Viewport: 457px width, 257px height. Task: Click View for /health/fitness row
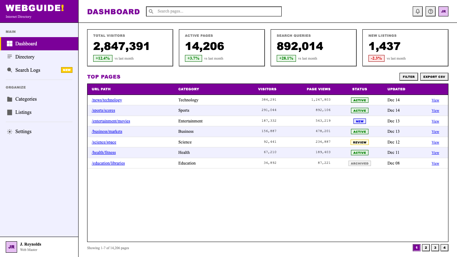click(x=435, y=153)
